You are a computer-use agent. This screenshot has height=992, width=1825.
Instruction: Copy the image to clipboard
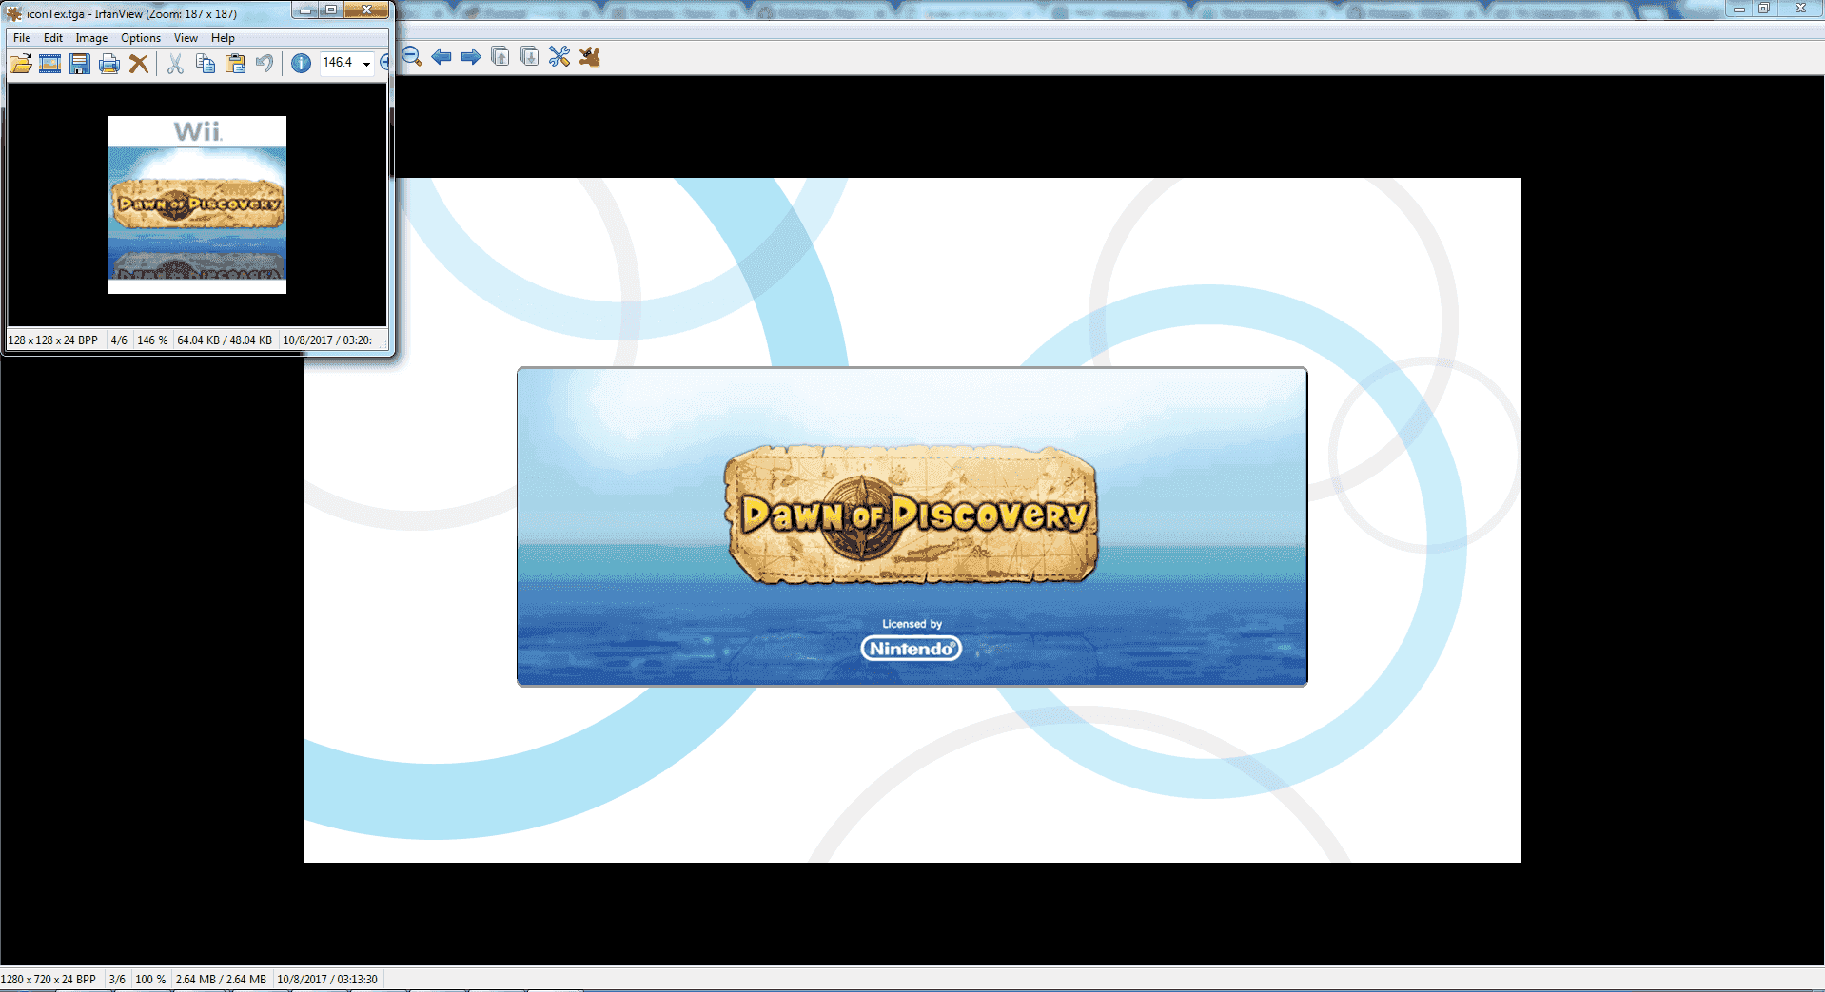click(205, 64)
